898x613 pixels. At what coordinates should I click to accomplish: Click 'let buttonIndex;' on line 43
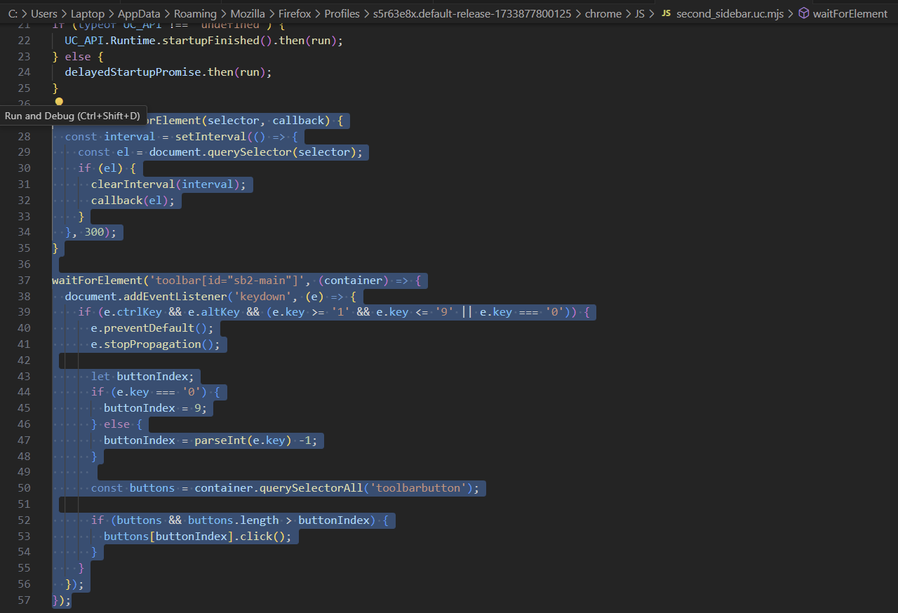(142, 377)
